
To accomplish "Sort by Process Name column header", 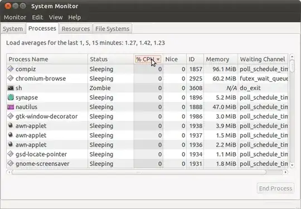I will tap(47, 59).
